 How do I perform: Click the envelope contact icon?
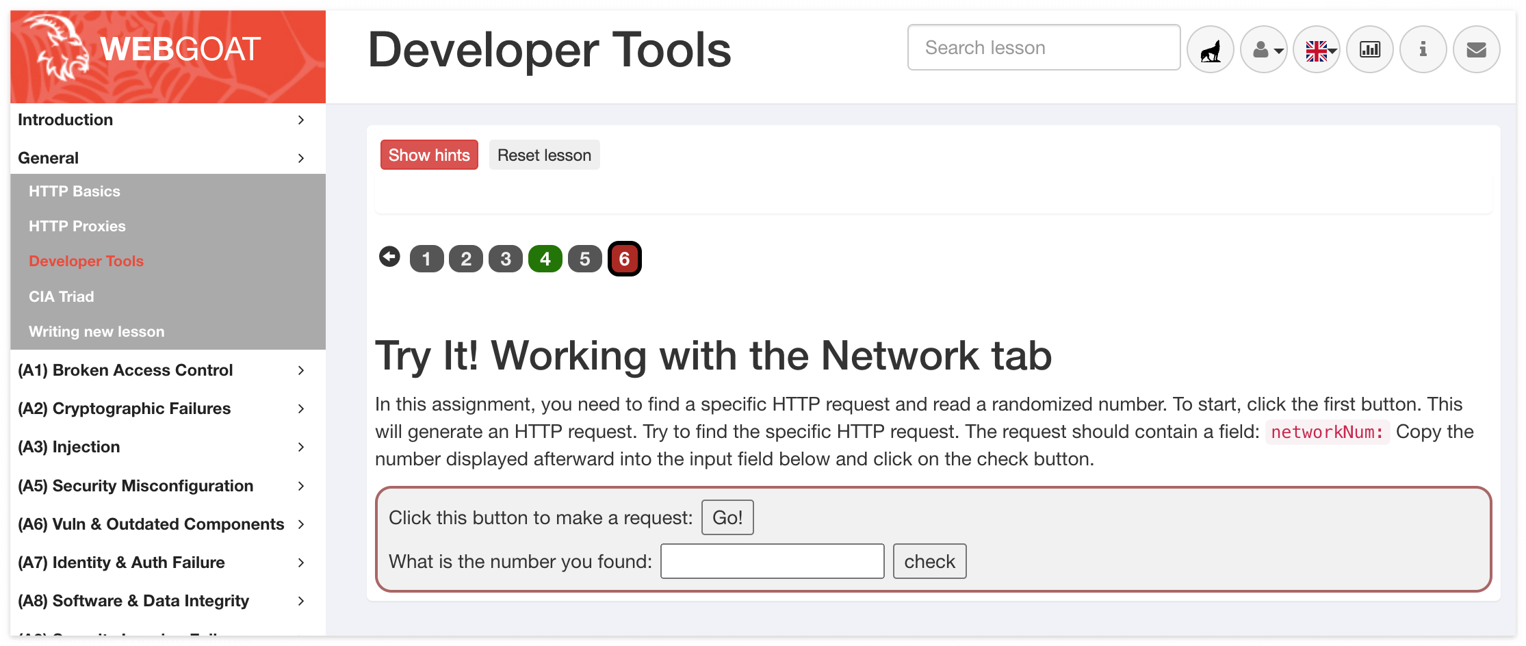pos(1477,49)
